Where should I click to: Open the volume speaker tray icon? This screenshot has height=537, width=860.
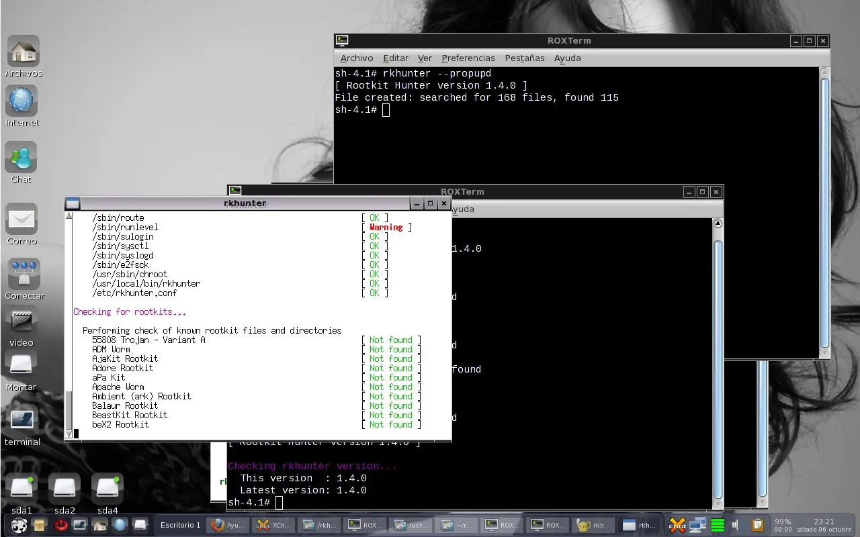pyautogui.click(x=736, y=525)
